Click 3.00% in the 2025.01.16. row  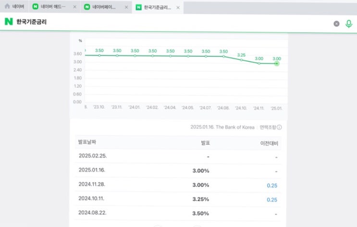click(x=201, y=171)
